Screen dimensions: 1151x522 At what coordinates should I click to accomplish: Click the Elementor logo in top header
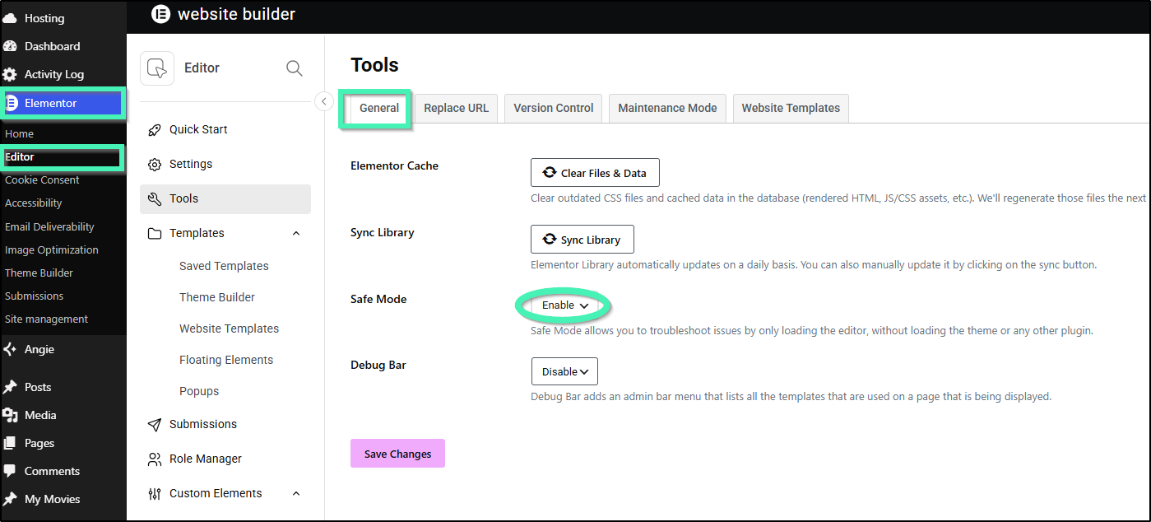[160, 14]
